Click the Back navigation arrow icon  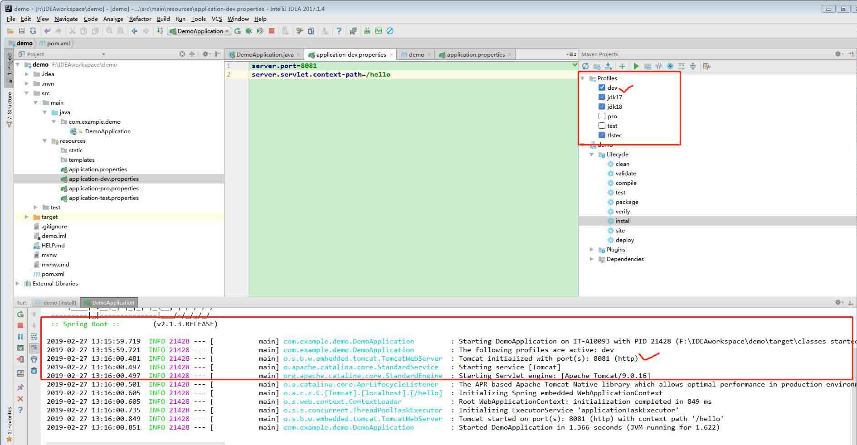pos(135,31)
